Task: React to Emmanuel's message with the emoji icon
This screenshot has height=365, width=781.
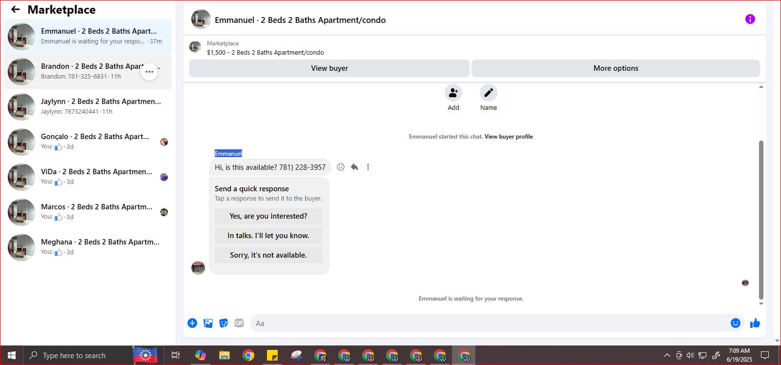Action: pyautogui.click(x=341, y=167)
